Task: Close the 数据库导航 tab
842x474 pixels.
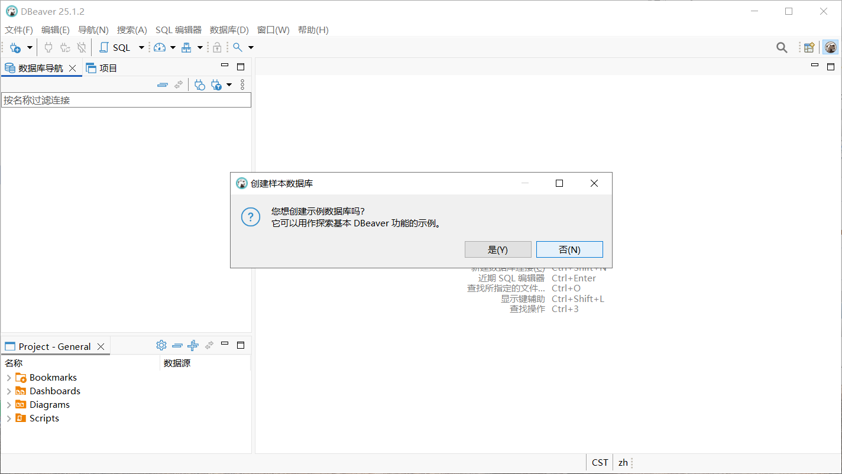Action: pyautogui.click(x=72, y=68)
